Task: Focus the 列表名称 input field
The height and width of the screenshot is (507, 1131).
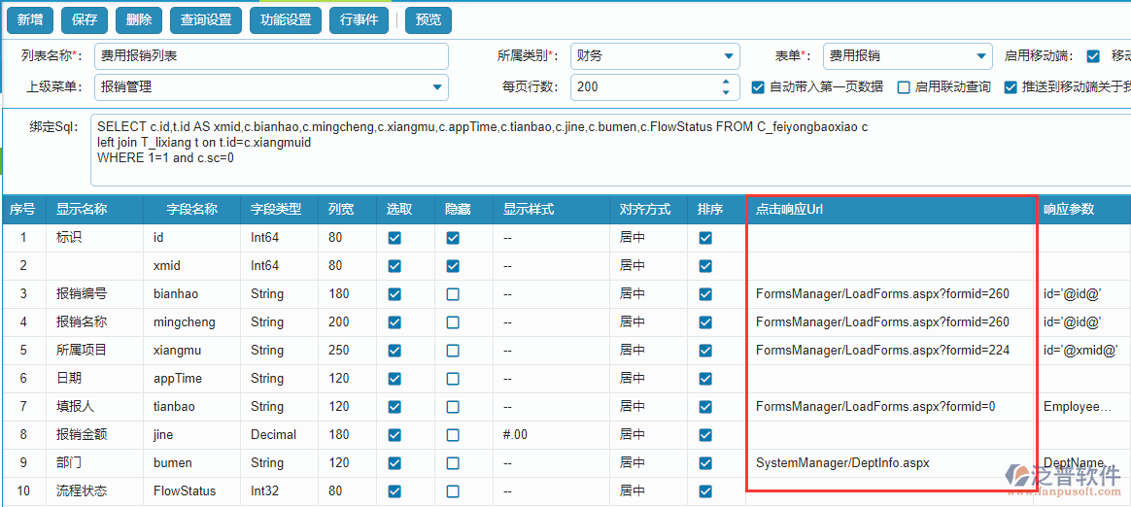Action: tap(271, 56)
